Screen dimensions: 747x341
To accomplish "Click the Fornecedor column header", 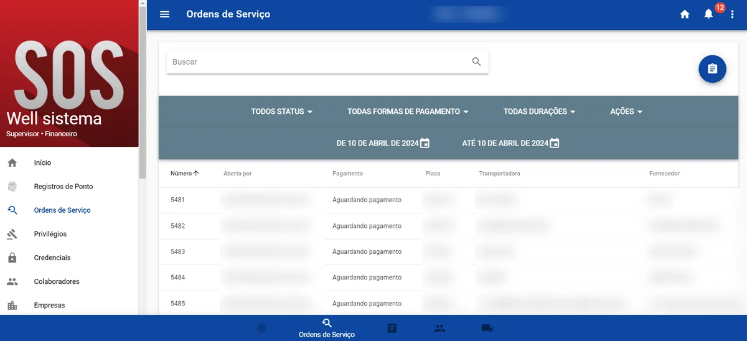I will [x=664, y=174].
